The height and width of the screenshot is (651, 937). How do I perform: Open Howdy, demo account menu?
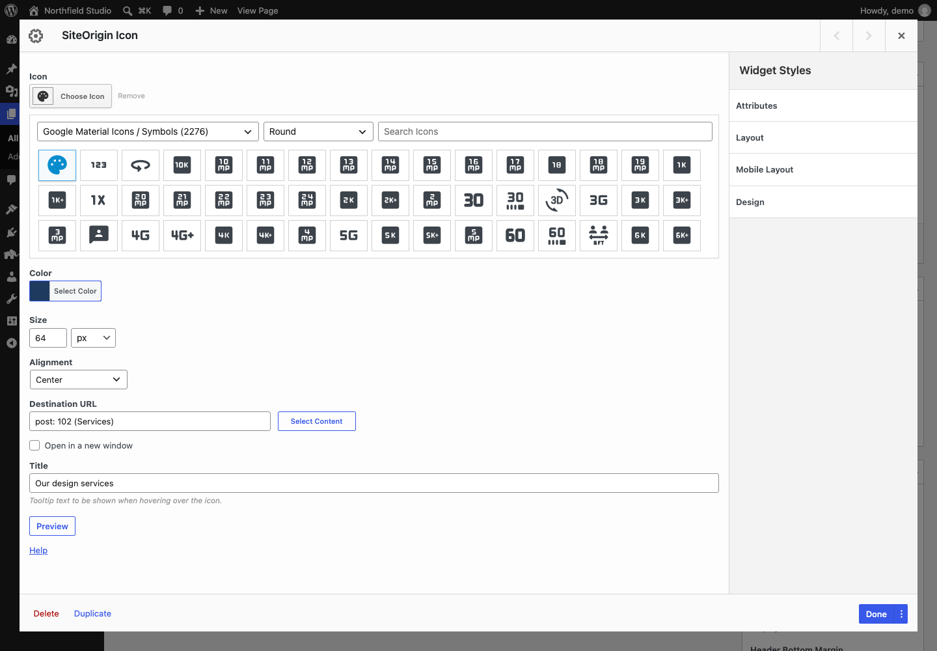click(x=895, y=10)
